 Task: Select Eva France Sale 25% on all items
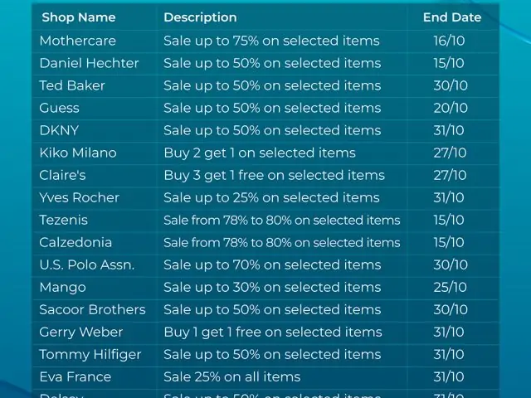coord(232,377)
